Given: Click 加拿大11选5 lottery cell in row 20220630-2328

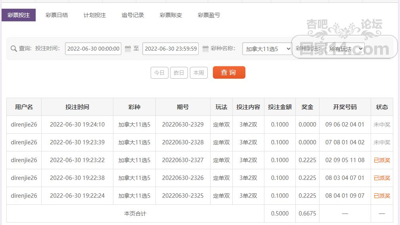Looking at the screenshot, I should click(x=134, y=142).
